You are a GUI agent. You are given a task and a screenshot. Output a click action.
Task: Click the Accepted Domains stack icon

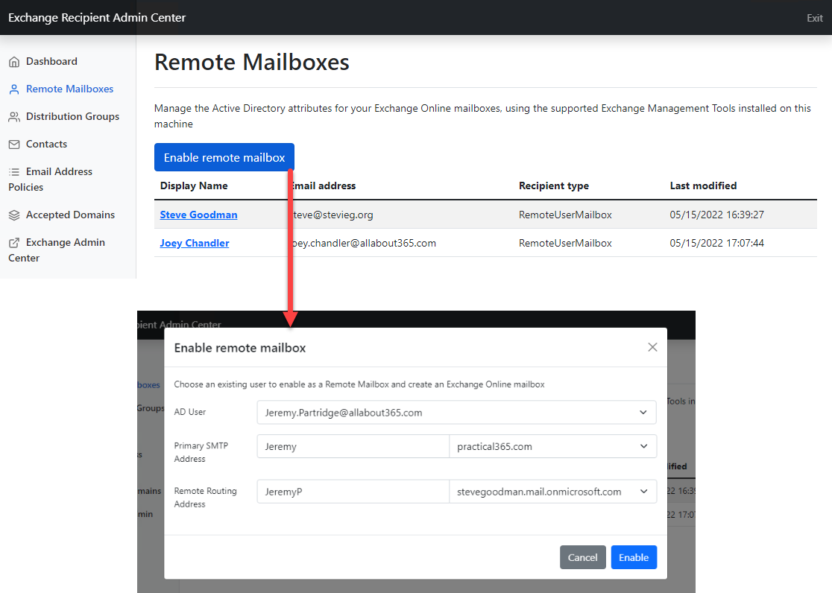pos(15,215)
